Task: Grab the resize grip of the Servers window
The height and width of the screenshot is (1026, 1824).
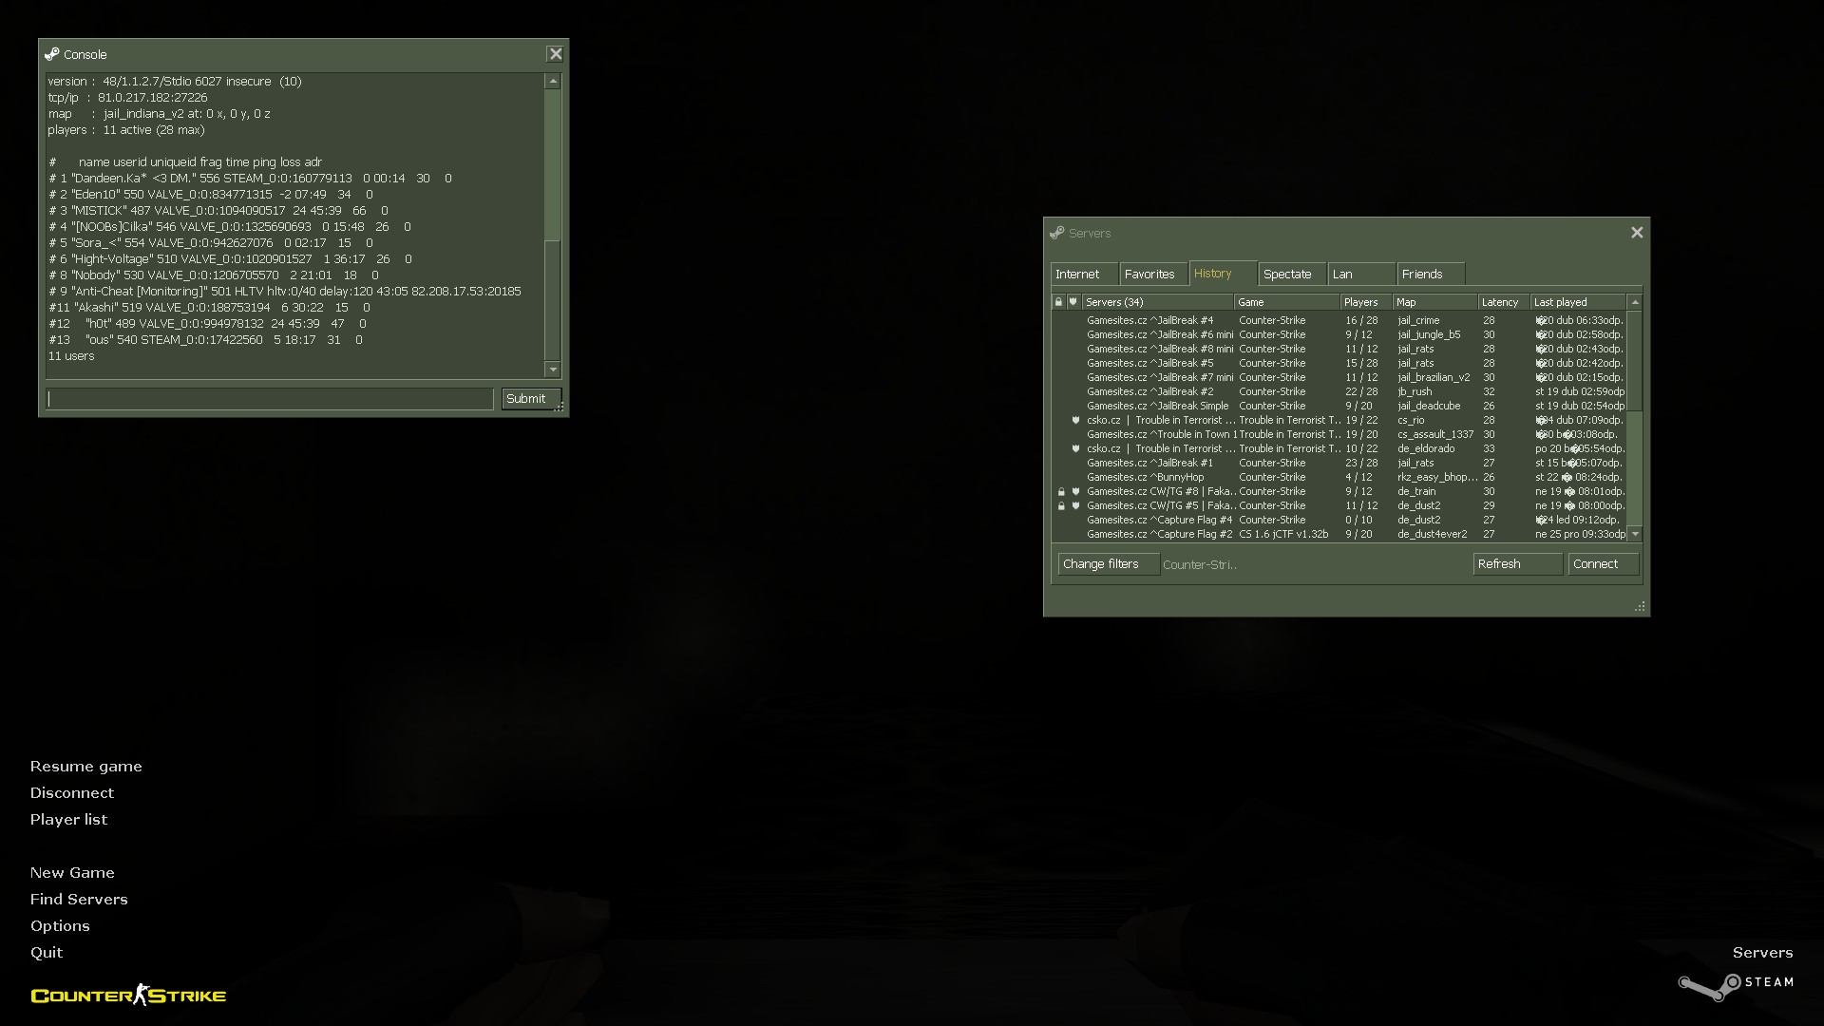Action: [x=1640, y=607]
